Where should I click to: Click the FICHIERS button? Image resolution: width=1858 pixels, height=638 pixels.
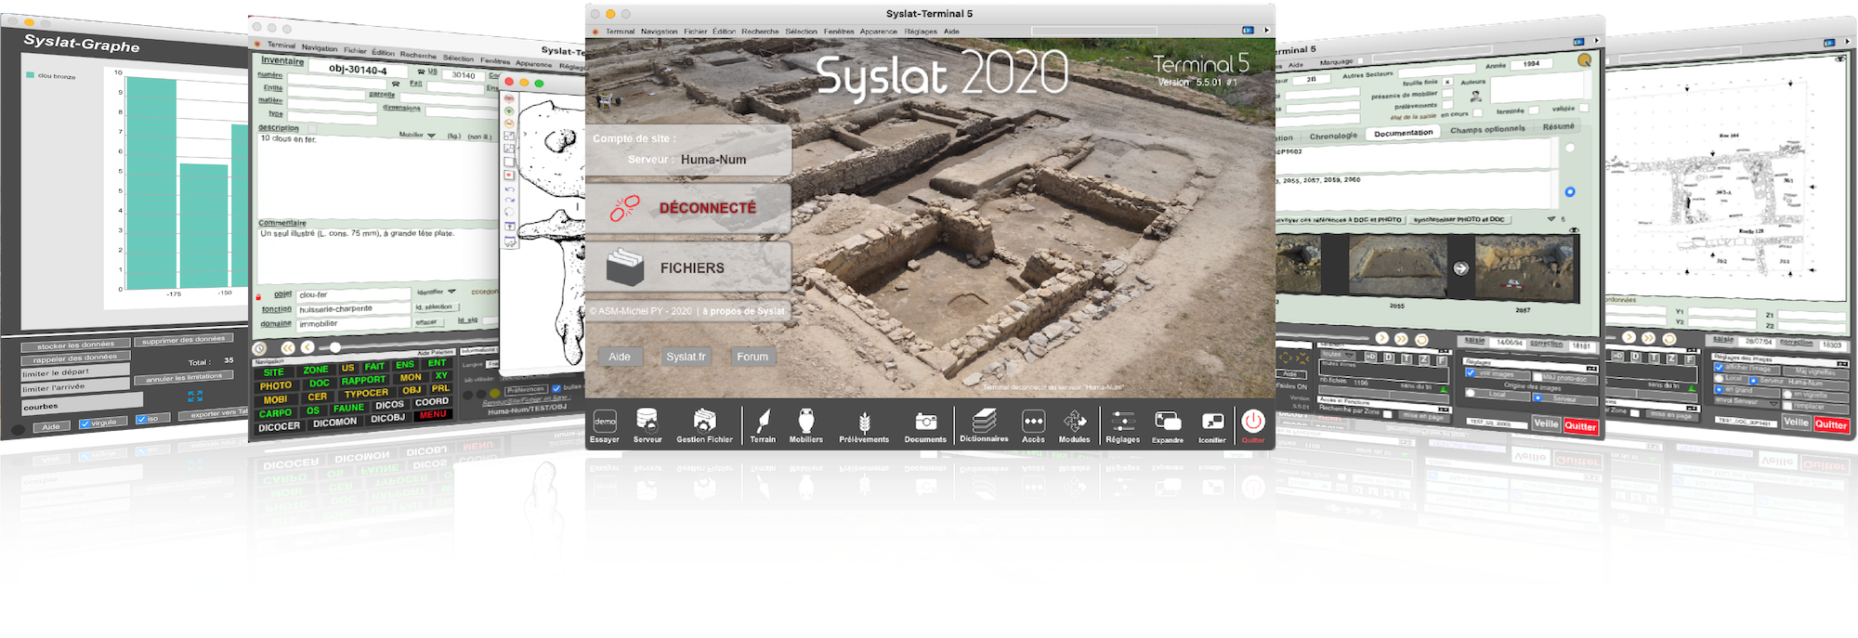tap(688, 267)
